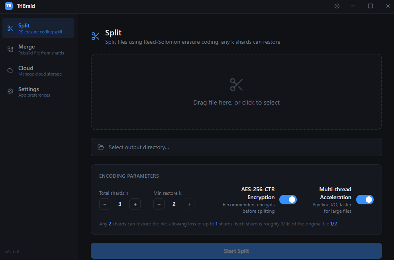Click the Settings gear icon

point(10,91)
